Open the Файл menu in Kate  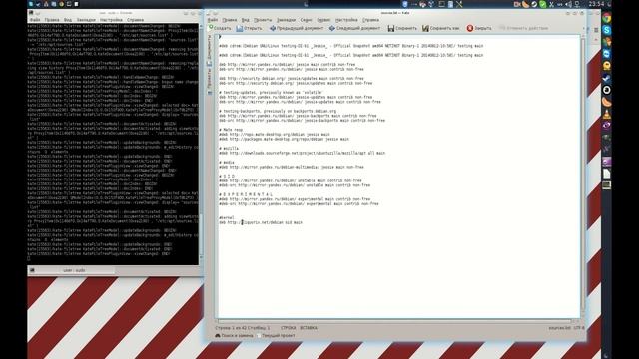pyautogui.click(x=213, y=20)
